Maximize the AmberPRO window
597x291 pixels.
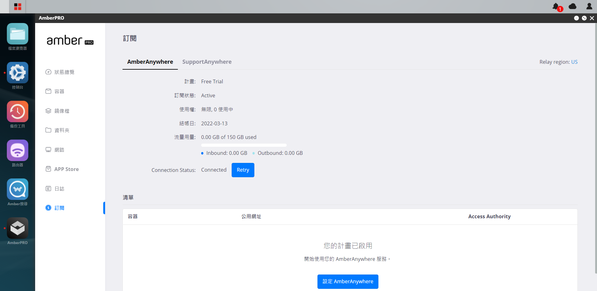pyautogui.click(x=584, y=18)
